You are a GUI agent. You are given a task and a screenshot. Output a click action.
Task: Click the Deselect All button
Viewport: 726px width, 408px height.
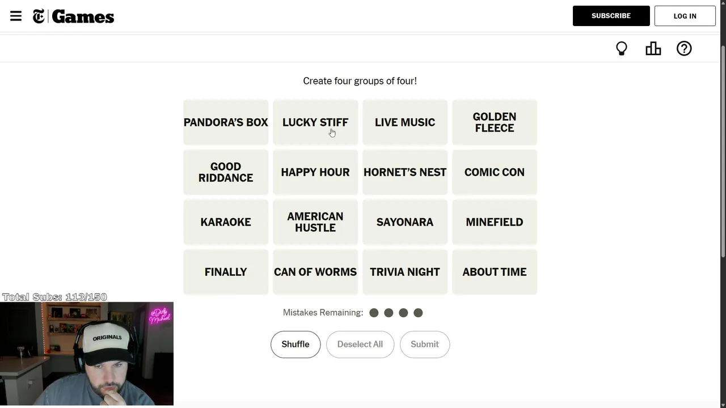coord(360,345)
